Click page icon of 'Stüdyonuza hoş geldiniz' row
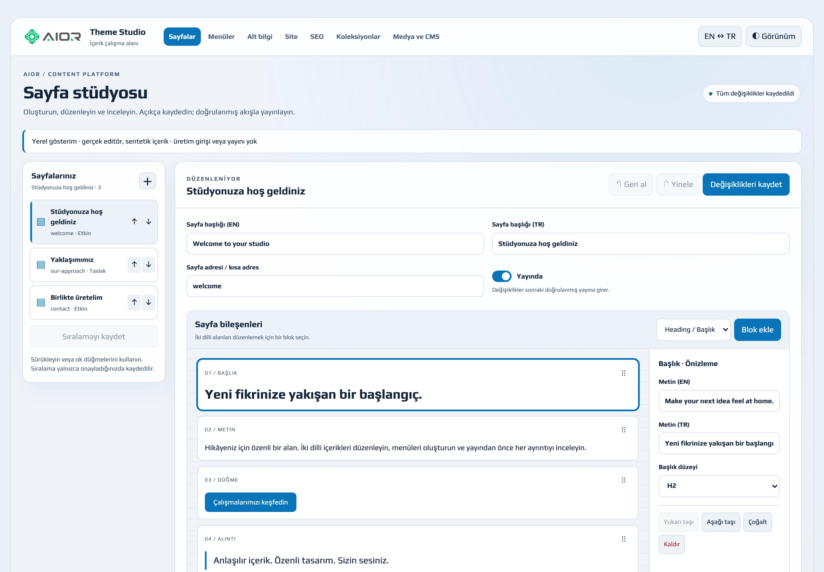Screen dimensions: 824x572 click(x=41, y=222)
